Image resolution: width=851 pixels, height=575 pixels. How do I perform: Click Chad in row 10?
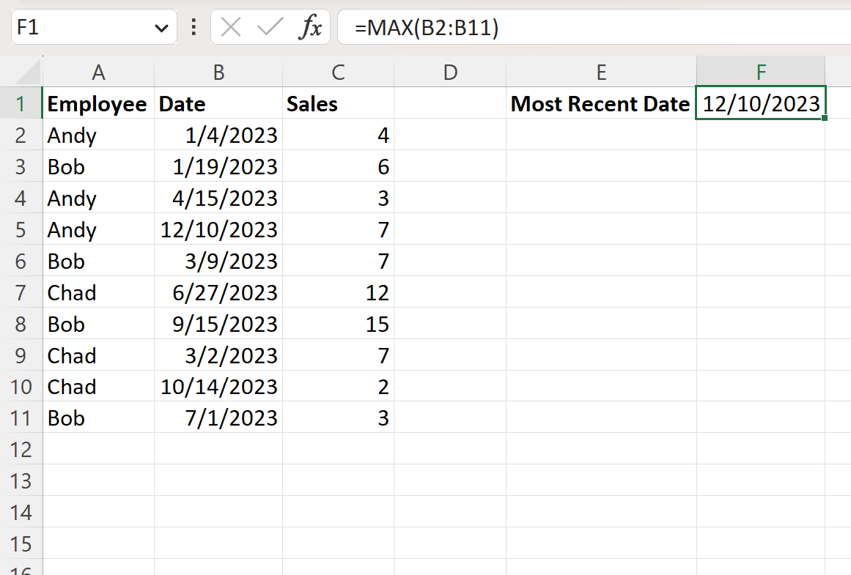[98, 386]
